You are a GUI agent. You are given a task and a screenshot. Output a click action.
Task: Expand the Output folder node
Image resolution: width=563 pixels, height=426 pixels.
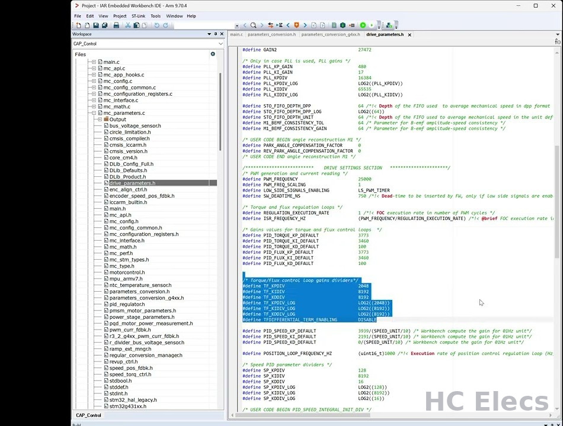click(x=100, y=120)
